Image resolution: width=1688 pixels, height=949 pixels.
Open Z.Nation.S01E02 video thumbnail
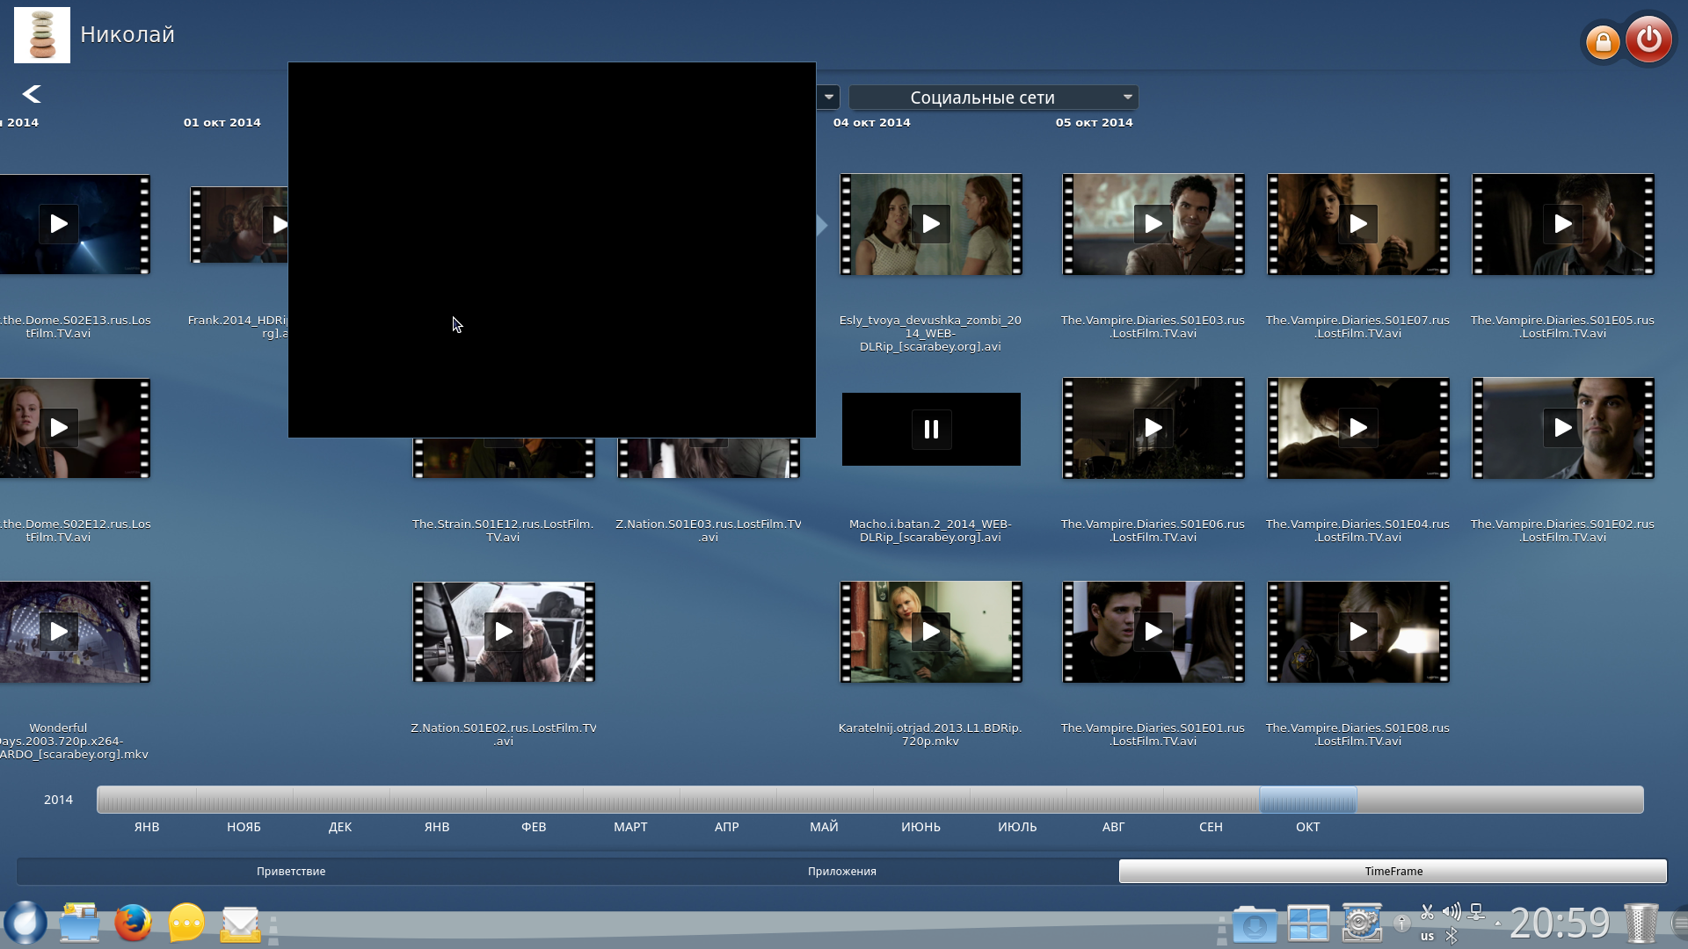click(503, 632)
